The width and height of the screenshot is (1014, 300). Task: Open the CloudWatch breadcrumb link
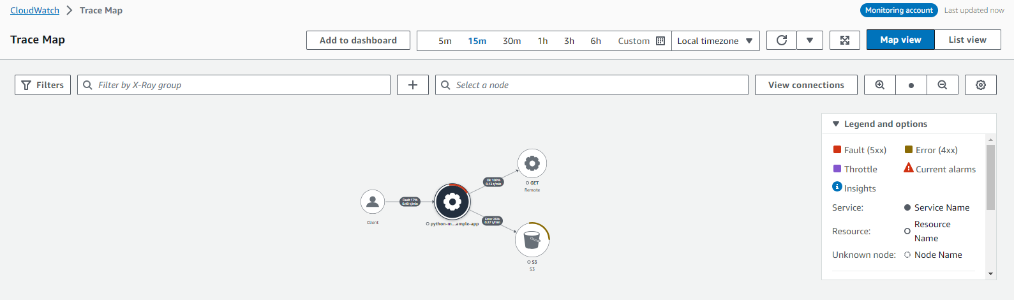point(34,10)
